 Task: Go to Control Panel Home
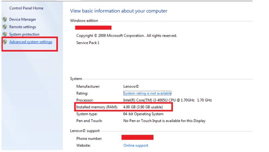(x=26, y=8)
